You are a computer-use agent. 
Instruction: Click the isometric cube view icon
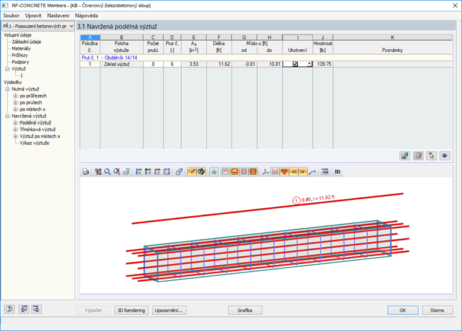(x=167, y=172)
